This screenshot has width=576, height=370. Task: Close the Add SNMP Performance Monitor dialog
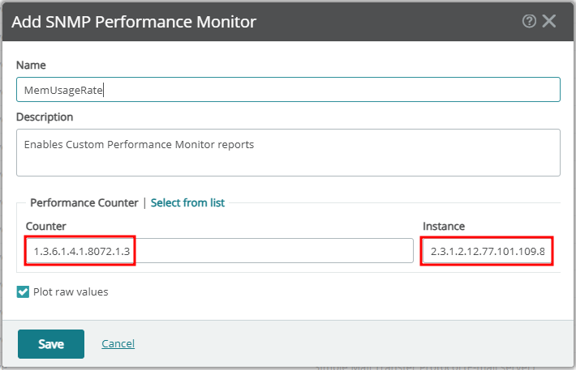(x=549, y=21)
